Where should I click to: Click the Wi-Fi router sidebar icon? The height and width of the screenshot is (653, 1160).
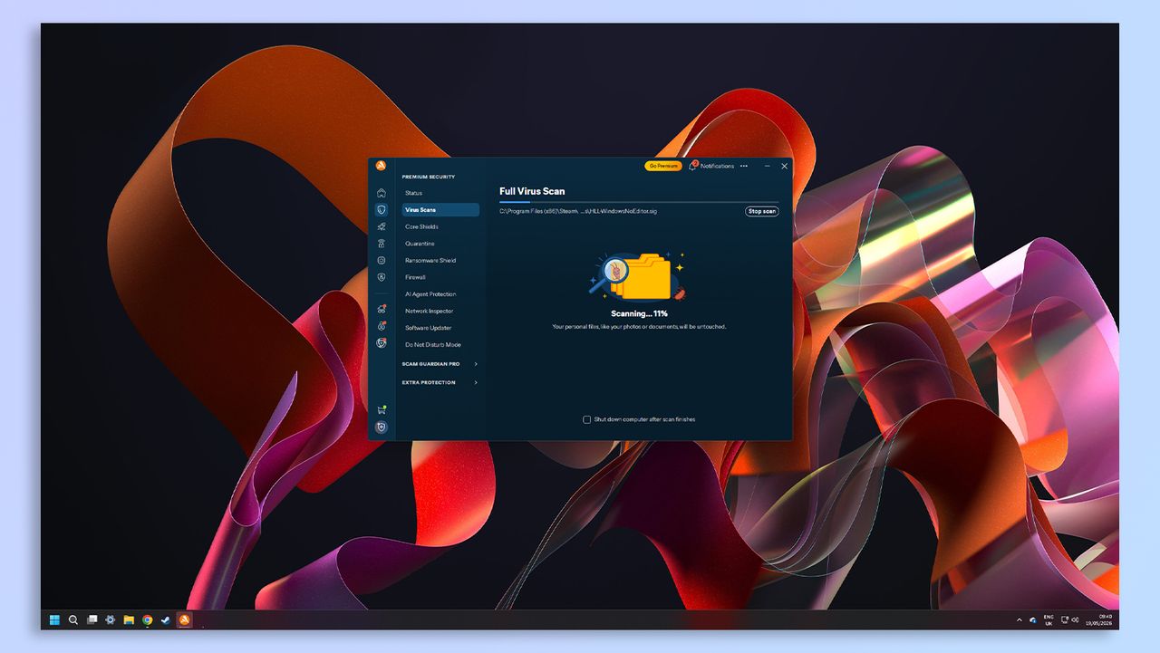click(382, 244)
